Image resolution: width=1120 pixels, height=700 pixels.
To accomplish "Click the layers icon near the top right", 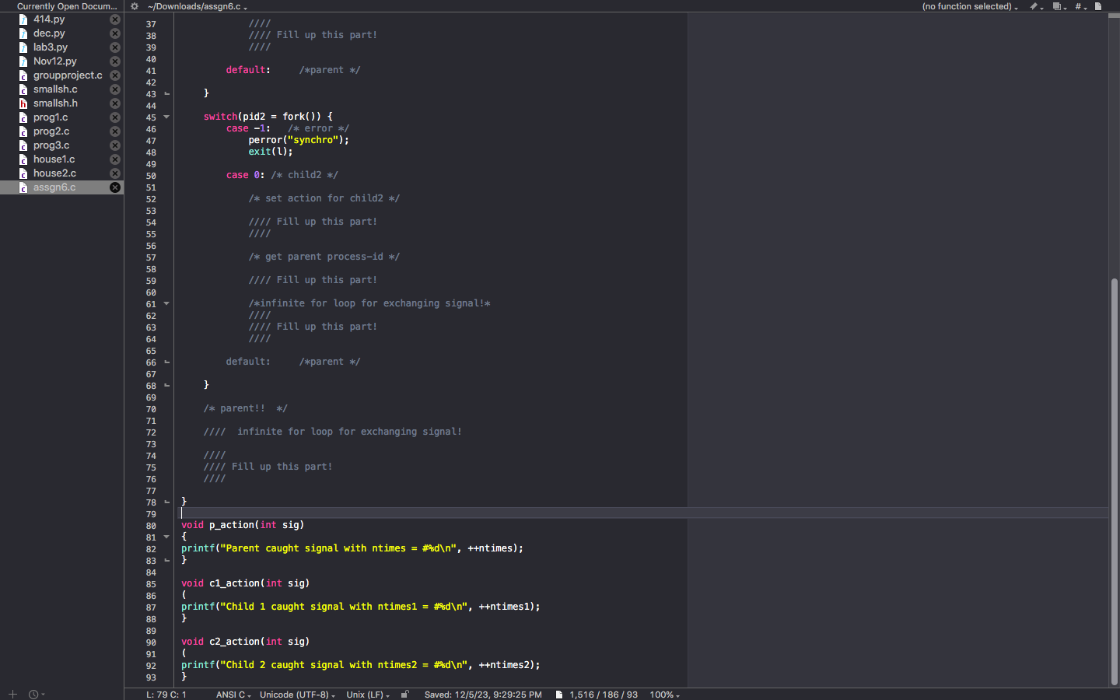I will click(x=1057, y=5).
